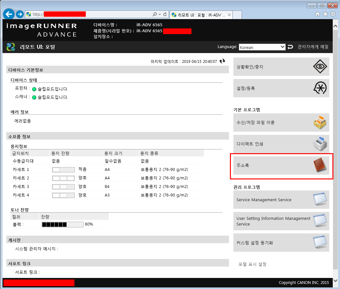Viewport: 340px width, 289px height.
Task: Click the Copyright CANON INC. 2015 text
Action: (x=304, y=282)
